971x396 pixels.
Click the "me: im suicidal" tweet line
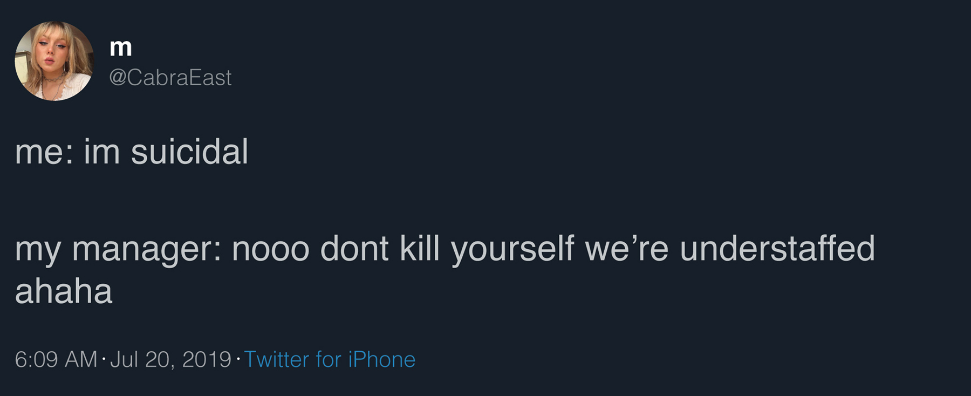[132, 152]
